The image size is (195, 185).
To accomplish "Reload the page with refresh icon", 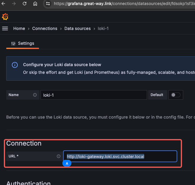I will pyautogui.click(x=25, y=4).
